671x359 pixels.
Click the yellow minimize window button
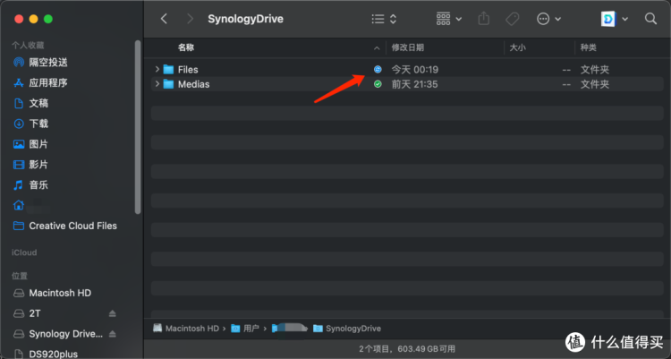point(33,19)
